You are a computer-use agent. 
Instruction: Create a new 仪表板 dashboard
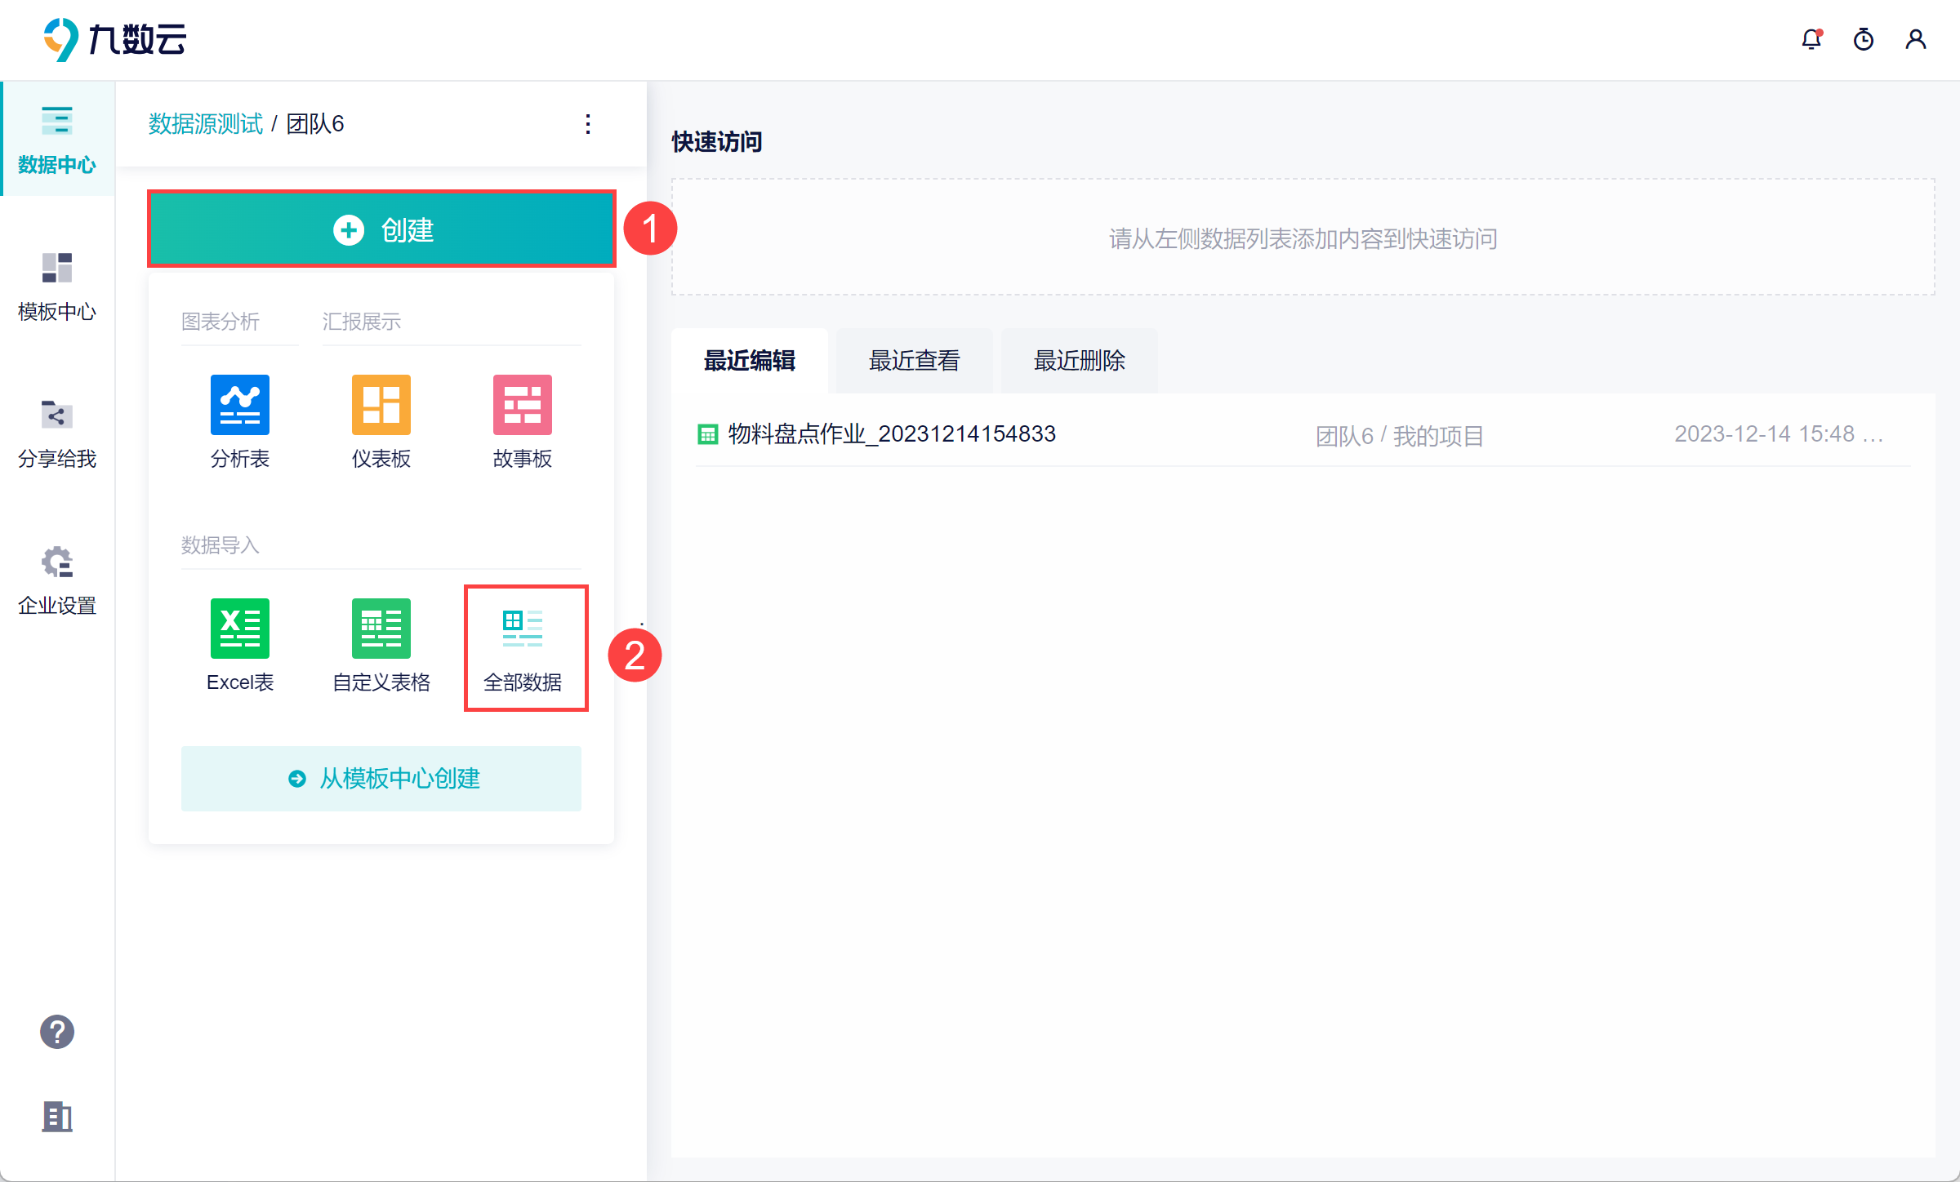381,405
